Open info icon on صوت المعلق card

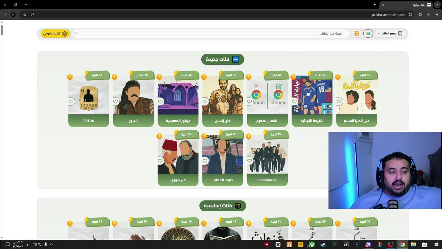pyautogui.click(x=204, y=136)
